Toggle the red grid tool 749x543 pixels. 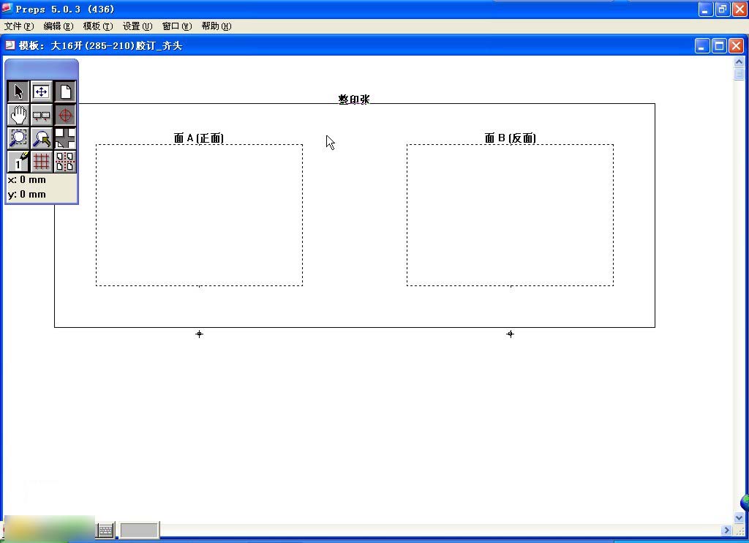tap(42, 162)
